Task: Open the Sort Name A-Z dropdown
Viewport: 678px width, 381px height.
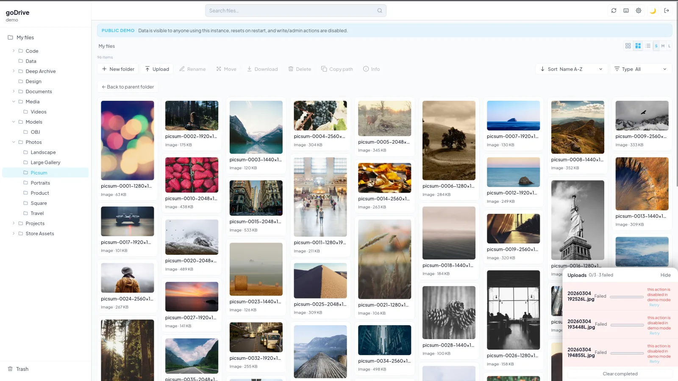Action: point(572,69)
